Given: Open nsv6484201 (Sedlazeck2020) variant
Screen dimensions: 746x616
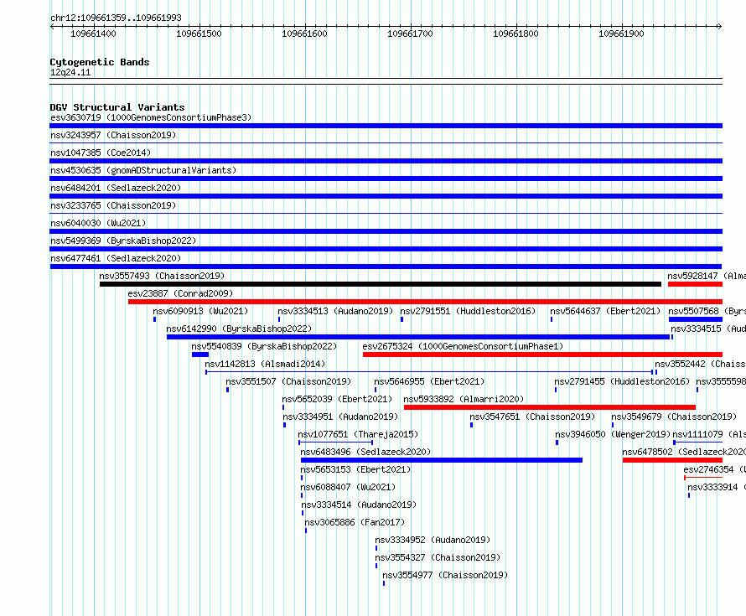Looking at the screenshot, I should click(116, 188).
